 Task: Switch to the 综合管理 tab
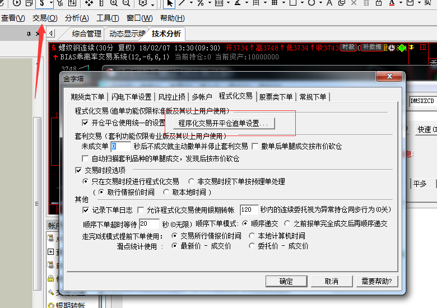[87, 34]
